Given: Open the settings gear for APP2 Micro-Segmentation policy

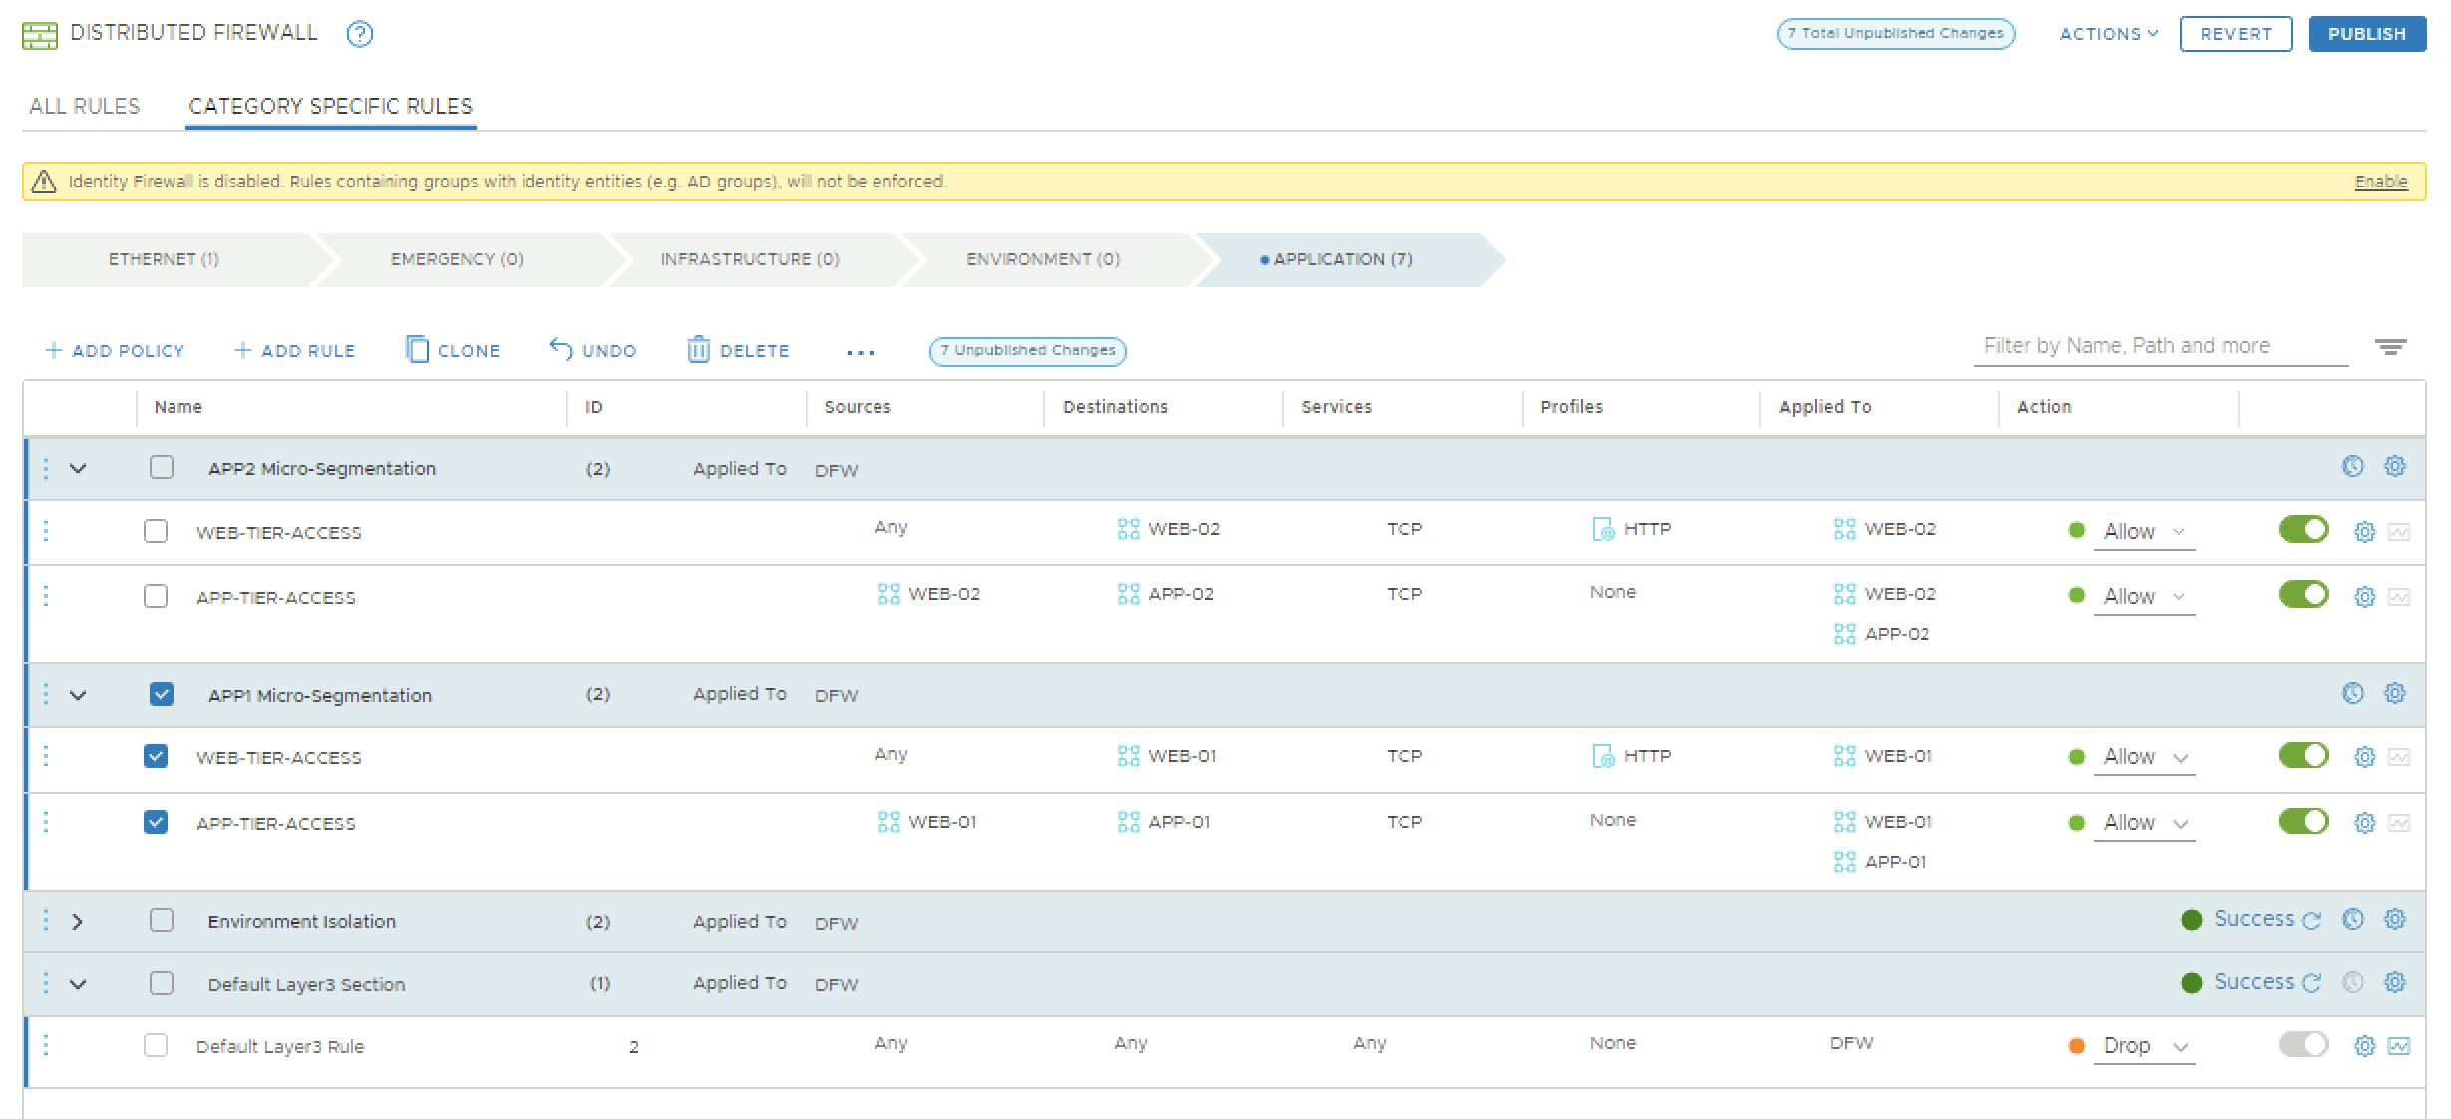Looking at the screenshot, I should 2394,466.
